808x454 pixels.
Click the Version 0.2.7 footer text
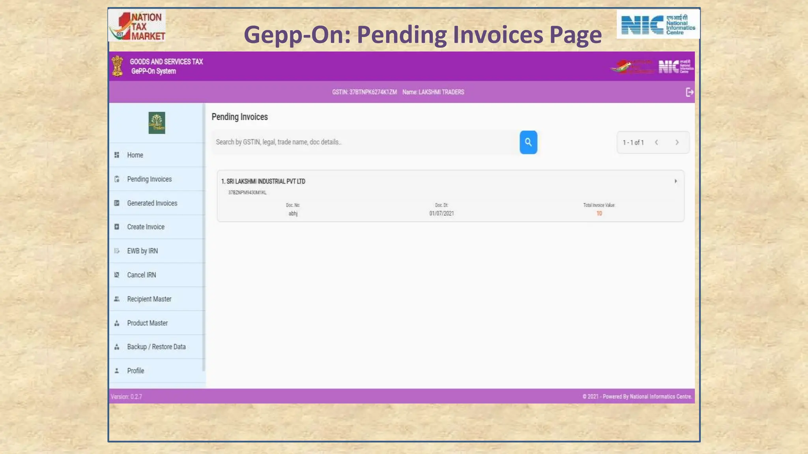click(x=126, y=396)
